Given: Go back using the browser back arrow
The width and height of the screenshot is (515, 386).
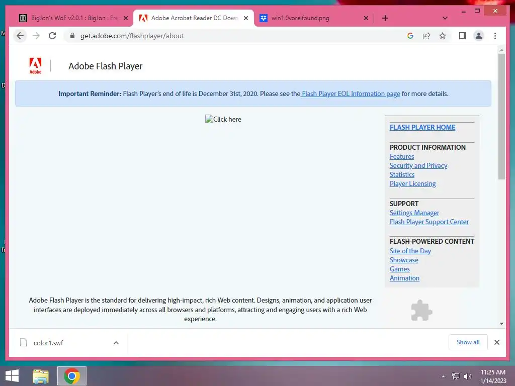Looking at the screenshot, I should coord(20,36).
